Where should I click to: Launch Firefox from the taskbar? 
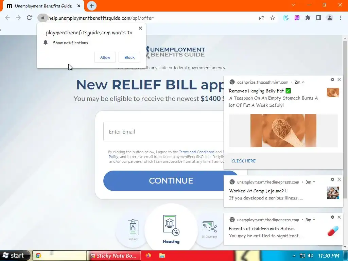(148, 256)
